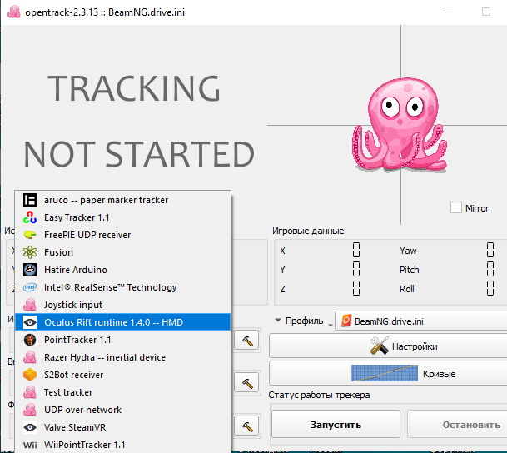Image resolution: width=507 pixels, height=453 pixels.
Task: Click the Valve SteamVR eye icon
Action: [x=30, y=427]
